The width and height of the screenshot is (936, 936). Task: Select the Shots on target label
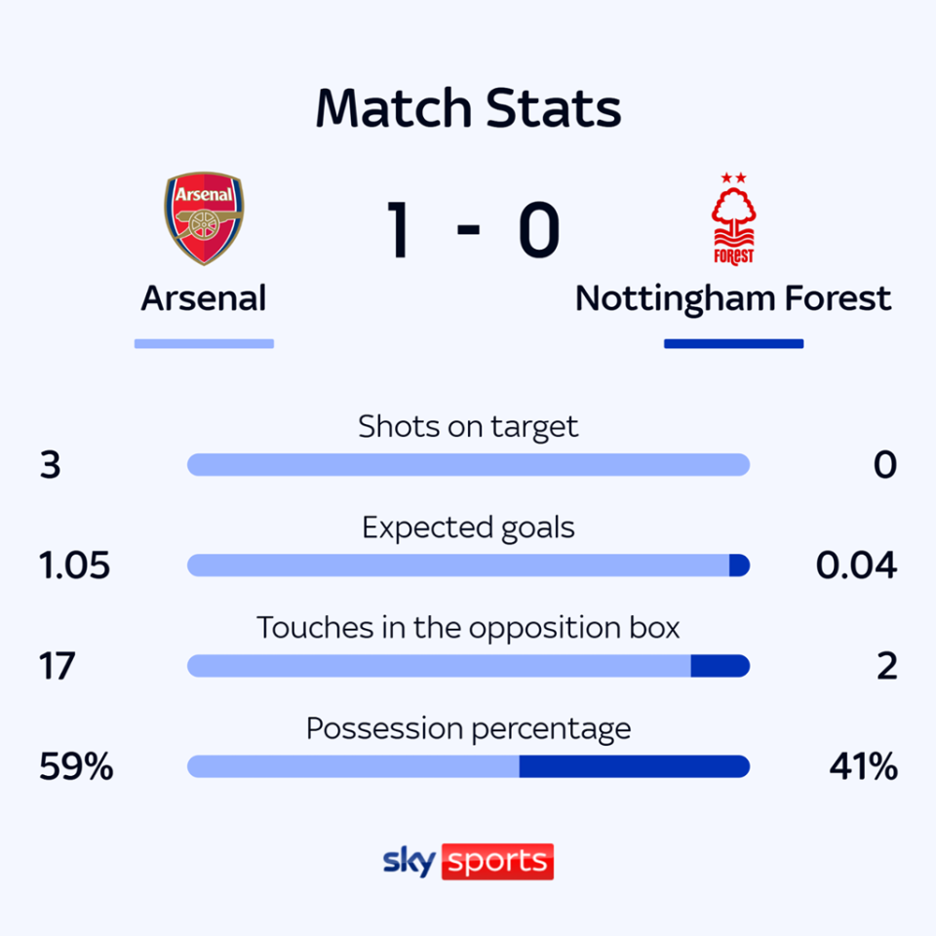[x=468, y=426]
